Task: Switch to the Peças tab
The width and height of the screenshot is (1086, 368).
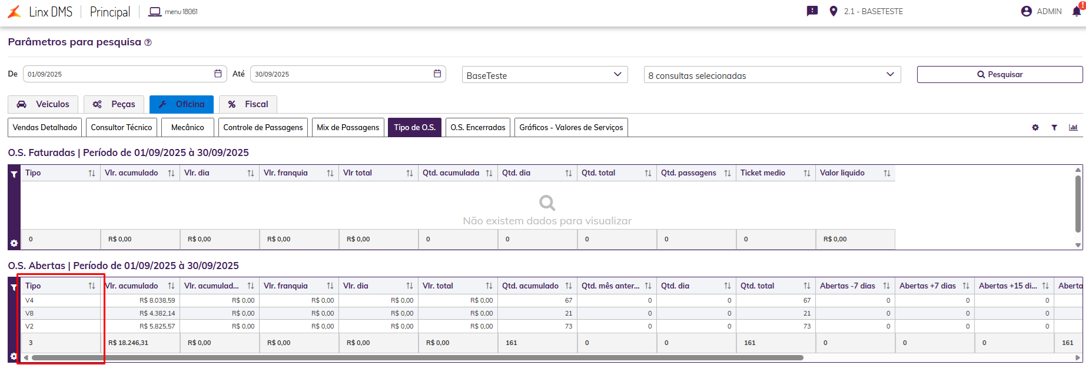Action: point(114,104)
